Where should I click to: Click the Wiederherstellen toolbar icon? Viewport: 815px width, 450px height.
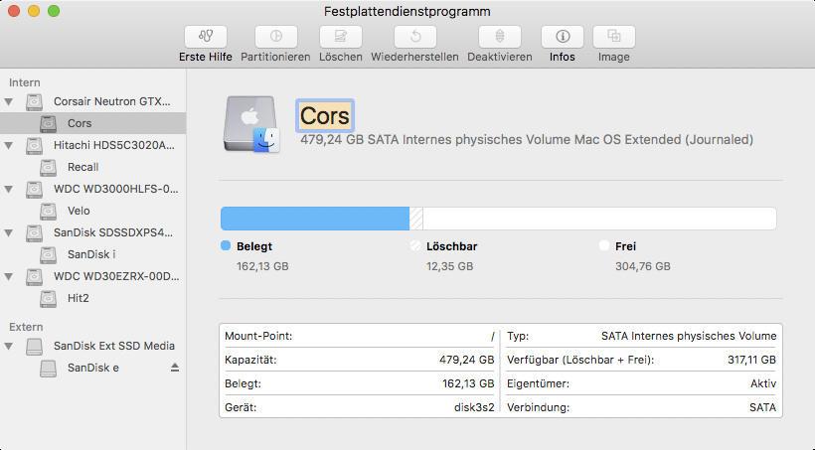414,37
